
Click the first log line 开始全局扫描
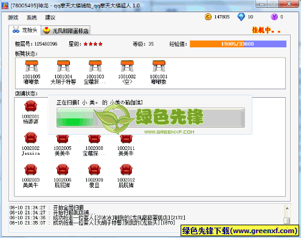[x=46, y=208]
